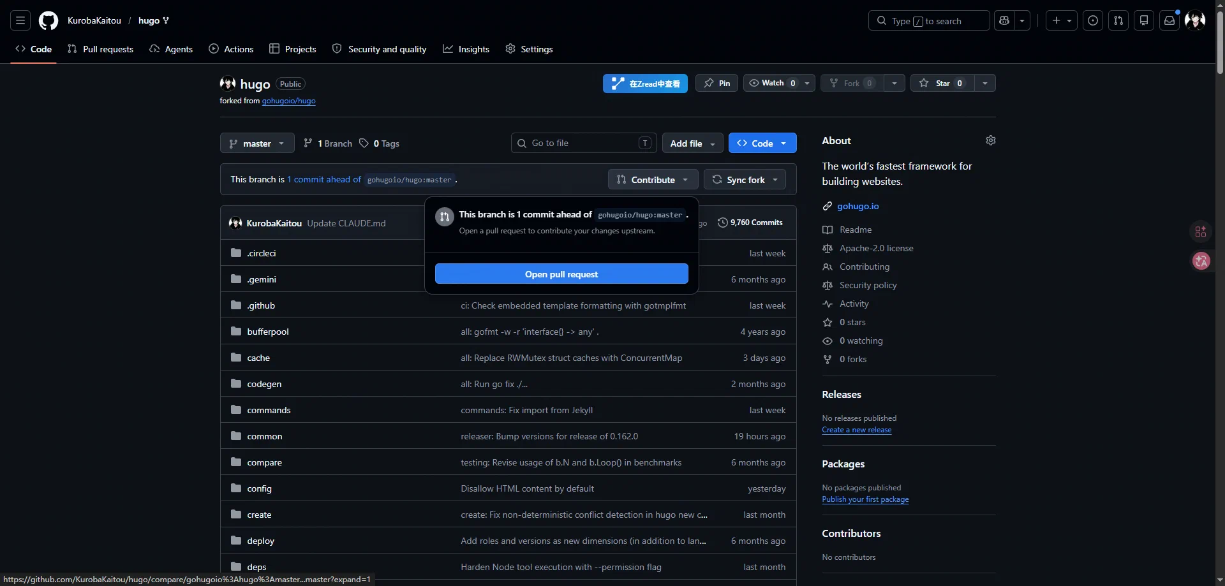1225x586 pixels.
Task: Click the deploy folder icon
Action: click(x=236, y=541)
